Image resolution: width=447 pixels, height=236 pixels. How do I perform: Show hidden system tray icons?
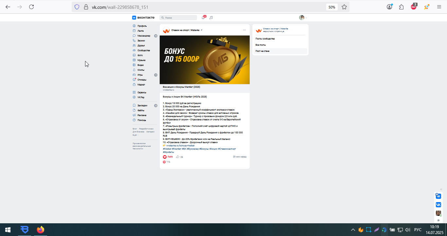tap(353, 230)
